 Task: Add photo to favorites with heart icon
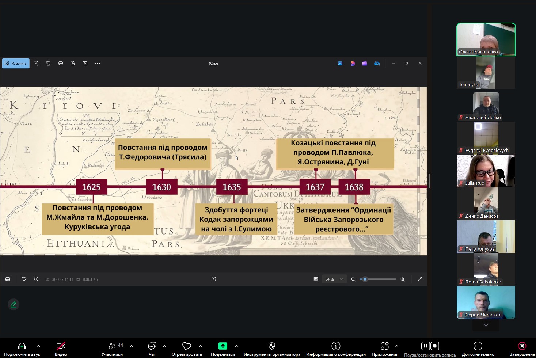(x=24, y=279)
